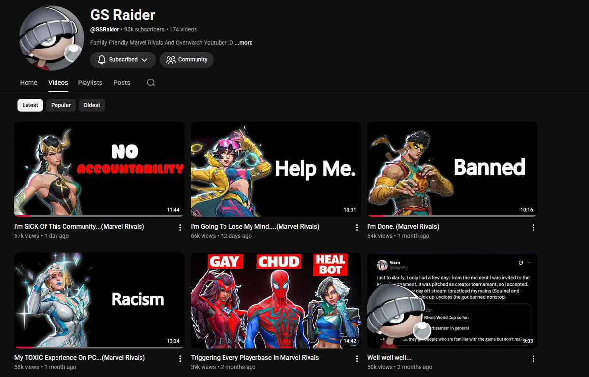Play the Racism thumbnail video
The width and height of the screenshot is (589, 377).
point(99,300)
